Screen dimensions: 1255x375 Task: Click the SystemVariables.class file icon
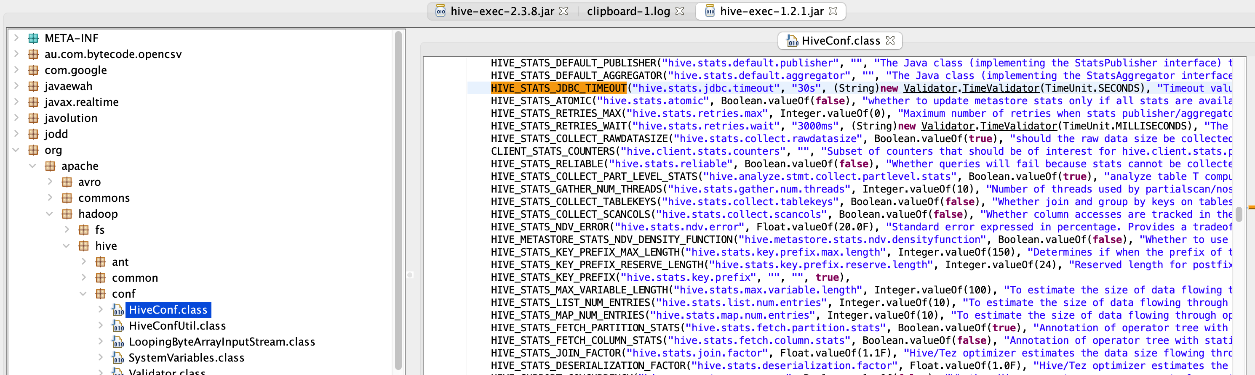(x=118, y=358)
